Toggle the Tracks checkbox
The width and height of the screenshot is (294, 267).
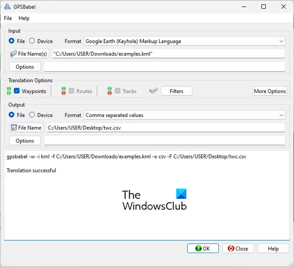tap(117, 91)
